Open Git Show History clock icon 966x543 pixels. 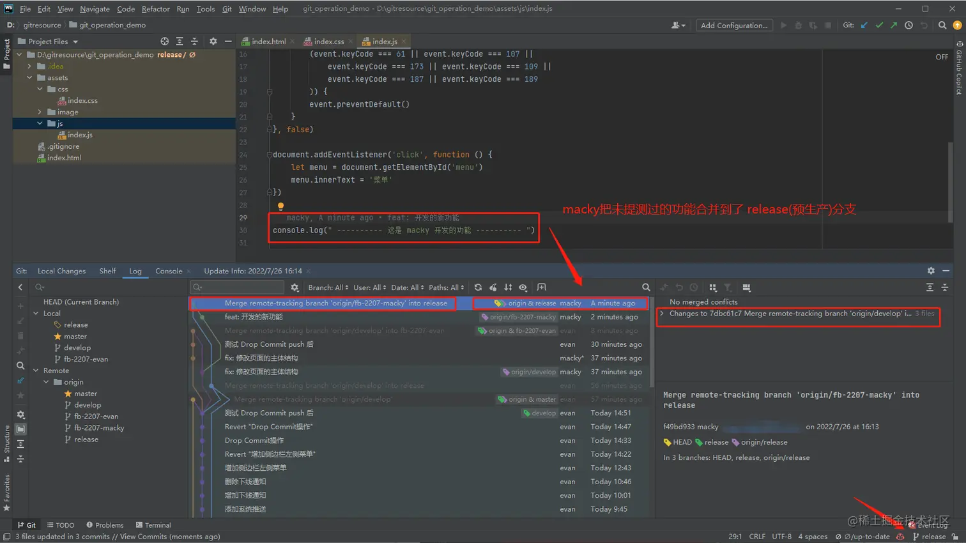[x=908, y=26]
